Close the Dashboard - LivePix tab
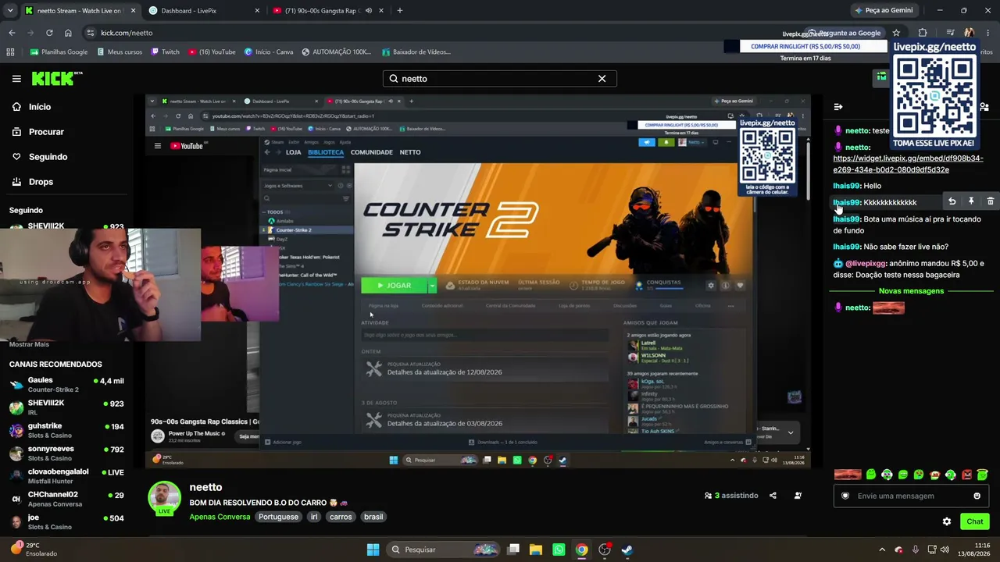Viewport: 1000px width, 562px height. [257, 11]
